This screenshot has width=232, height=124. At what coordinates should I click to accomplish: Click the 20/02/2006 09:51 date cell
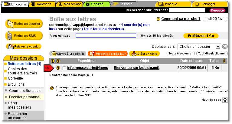pos(192,68)
